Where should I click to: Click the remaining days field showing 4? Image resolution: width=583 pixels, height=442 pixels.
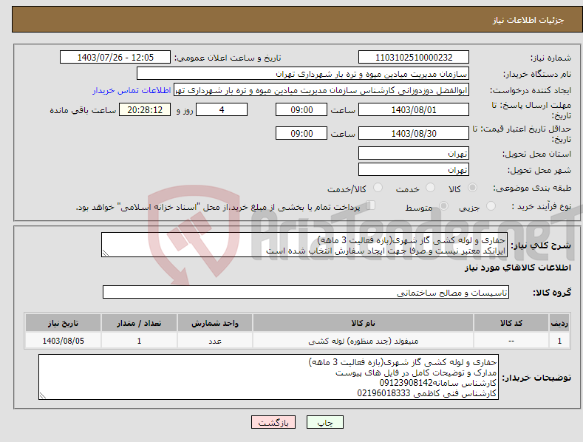coord(222,109)
